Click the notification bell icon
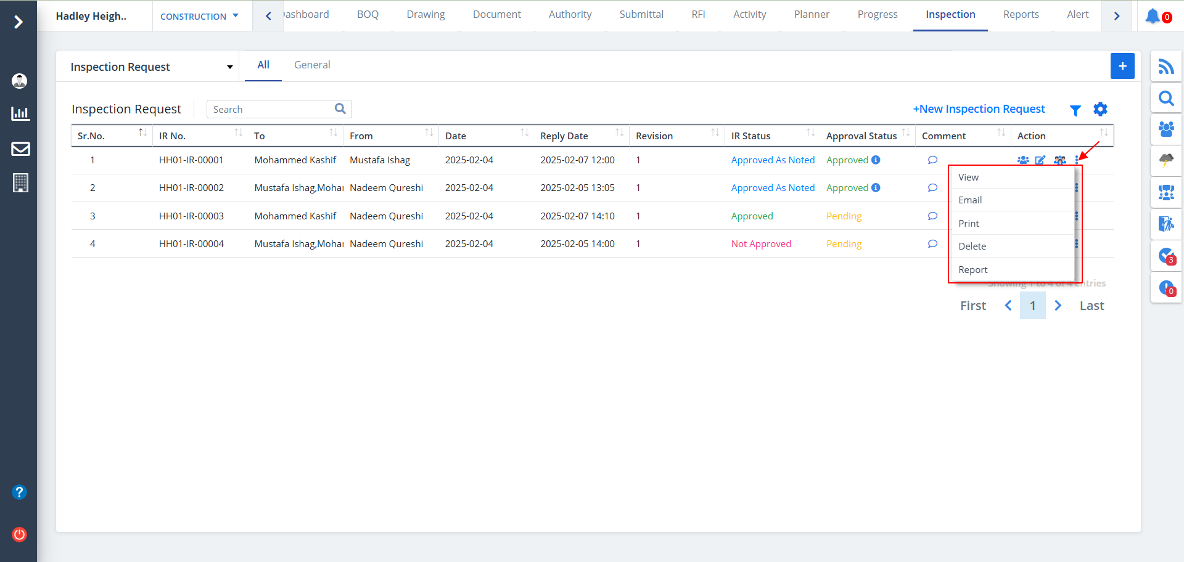The image size is (1184, 562). [x=1153, y=16]
